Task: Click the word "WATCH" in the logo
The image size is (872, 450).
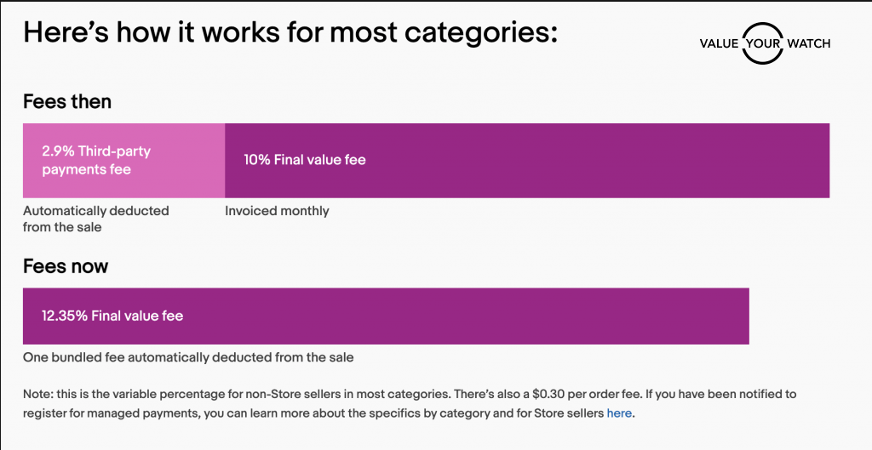Action: click(x=809, y=43)
